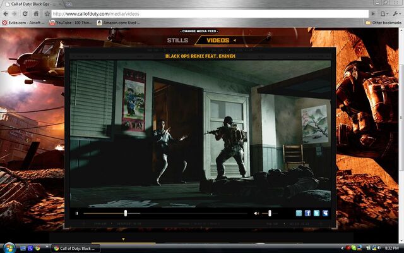Open the Windows Start menu
The width and height of the screenshot is (404, 253).
tap(9, 249)
